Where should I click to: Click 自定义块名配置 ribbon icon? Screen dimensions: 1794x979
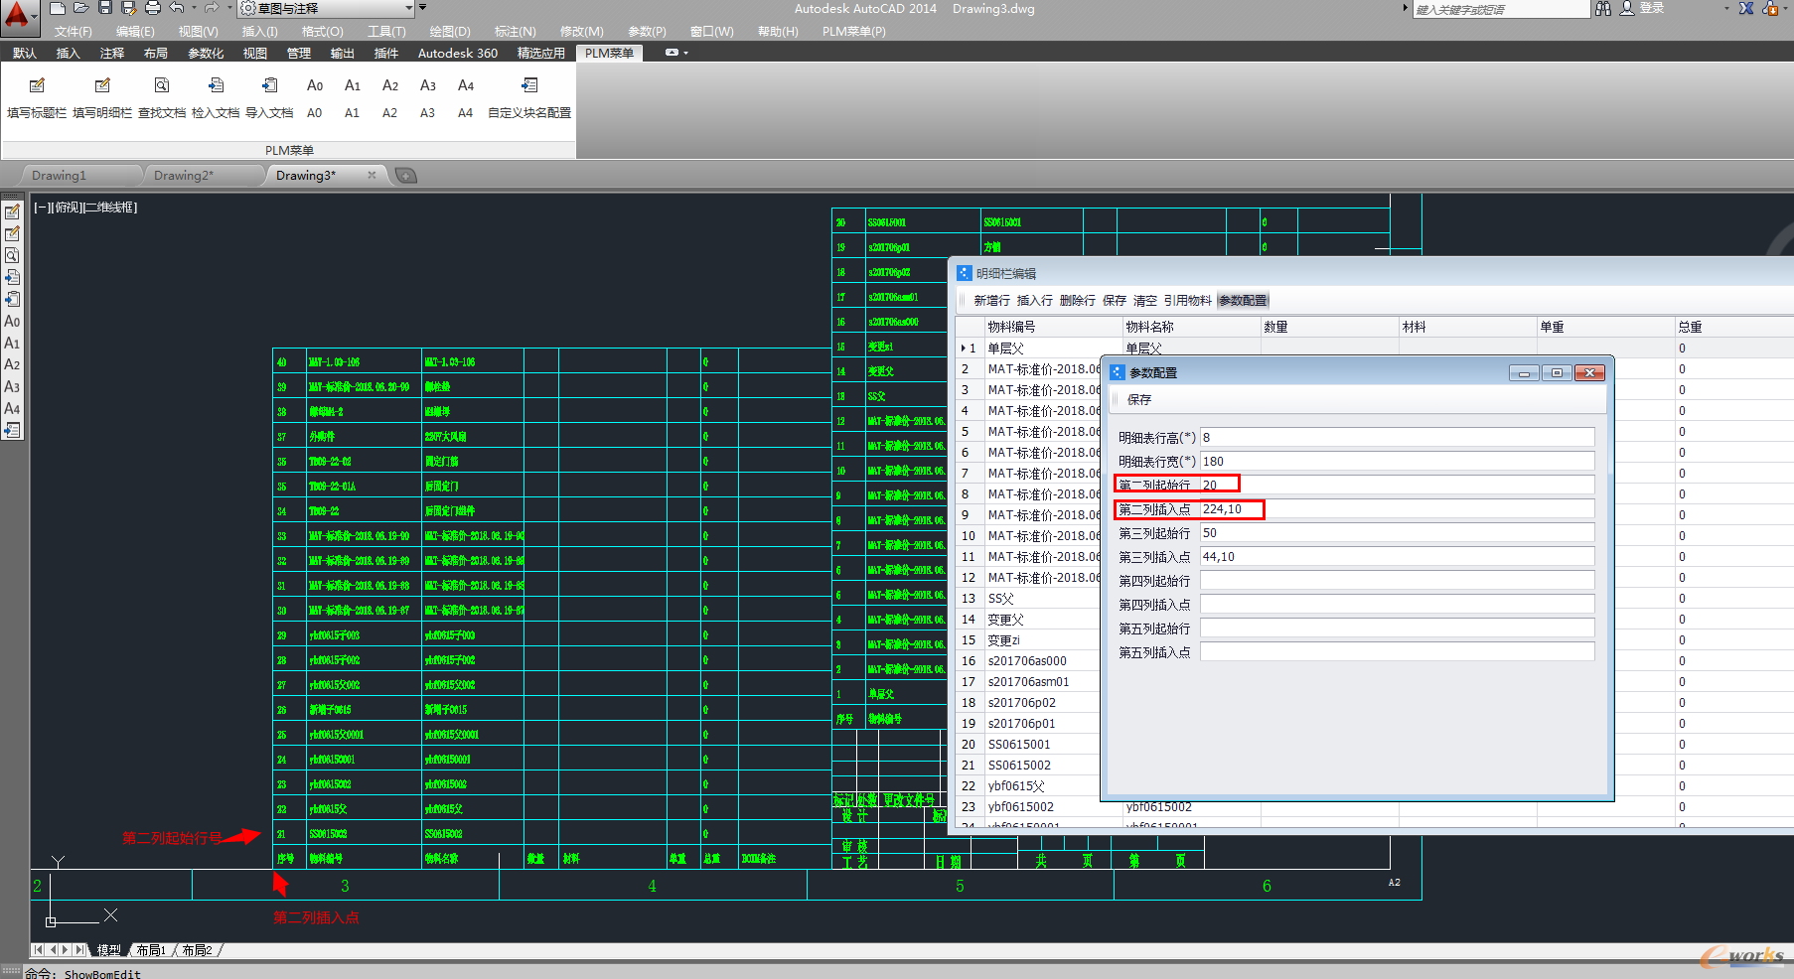coord(529,85)
